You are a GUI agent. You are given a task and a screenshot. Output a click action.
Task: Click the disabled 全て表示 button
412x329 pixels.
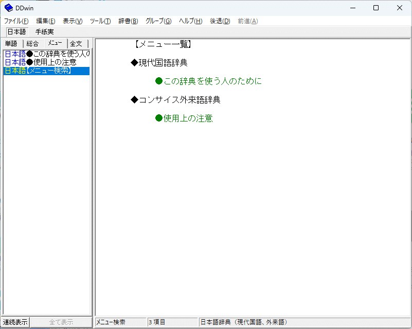pyautogui.click(x=61, y=322)
